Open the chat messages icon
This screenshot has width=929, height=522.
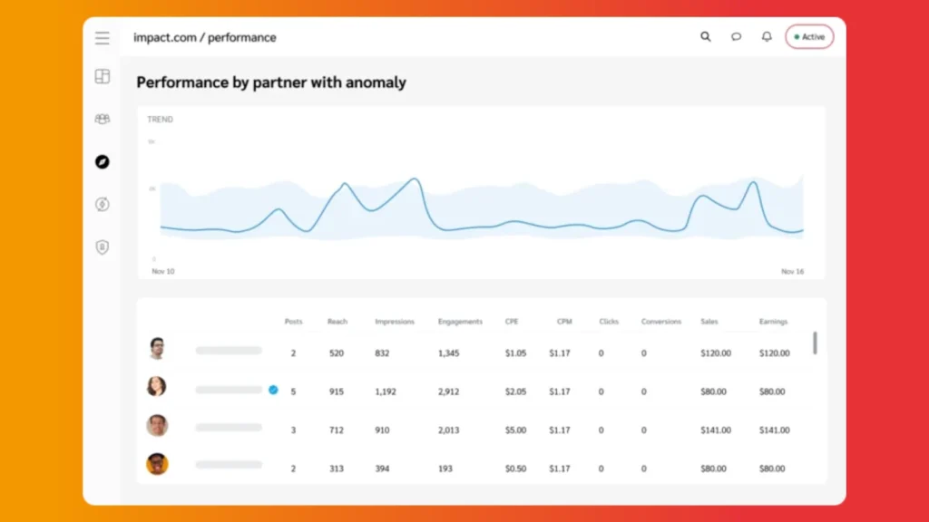(736, 37)
